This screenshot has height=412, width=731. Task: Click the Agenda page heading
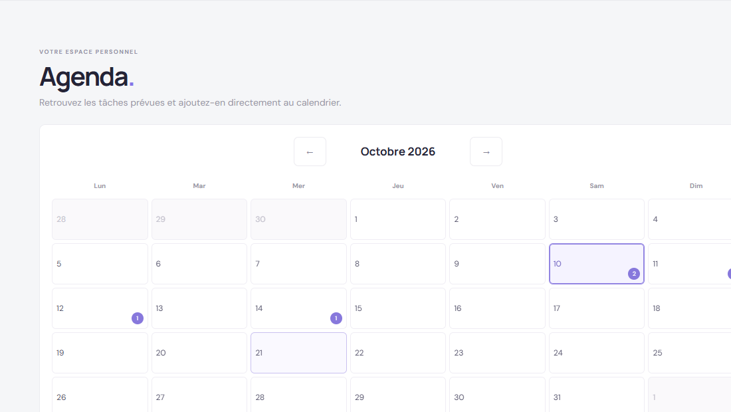coord(86,77)
